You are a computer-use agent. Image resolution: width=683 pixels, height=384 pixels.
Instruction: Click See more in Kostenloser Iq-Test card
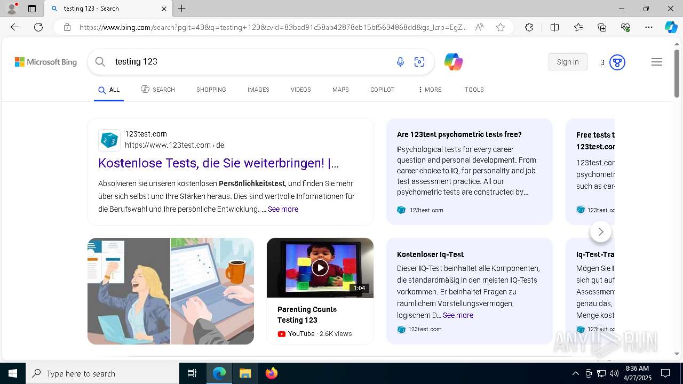[x=458, y=315]
